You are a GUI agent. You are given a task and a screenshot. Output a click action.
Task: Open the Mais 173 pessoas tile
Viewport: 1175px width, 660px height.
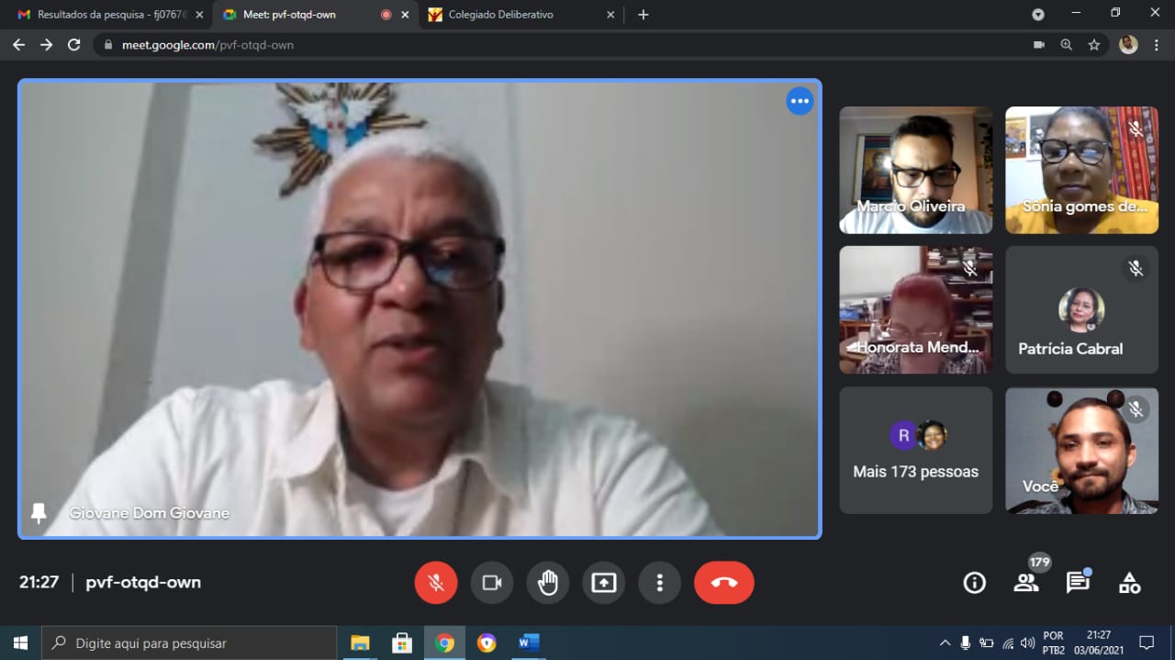coord(916,450)
